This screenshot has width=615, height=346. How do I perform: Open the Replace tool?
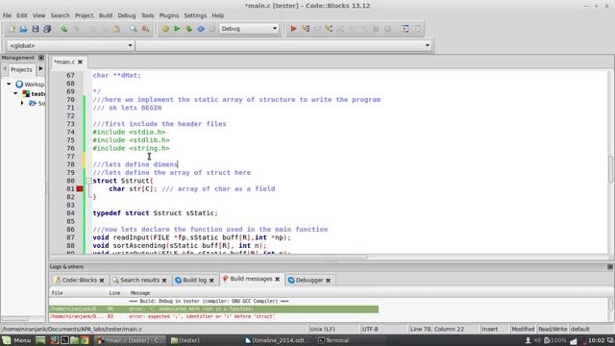coord(145,29)
